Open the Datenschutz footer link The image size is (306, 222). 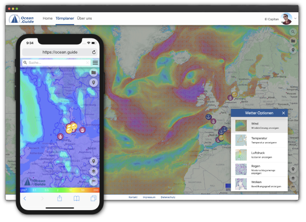coord(168,197)
